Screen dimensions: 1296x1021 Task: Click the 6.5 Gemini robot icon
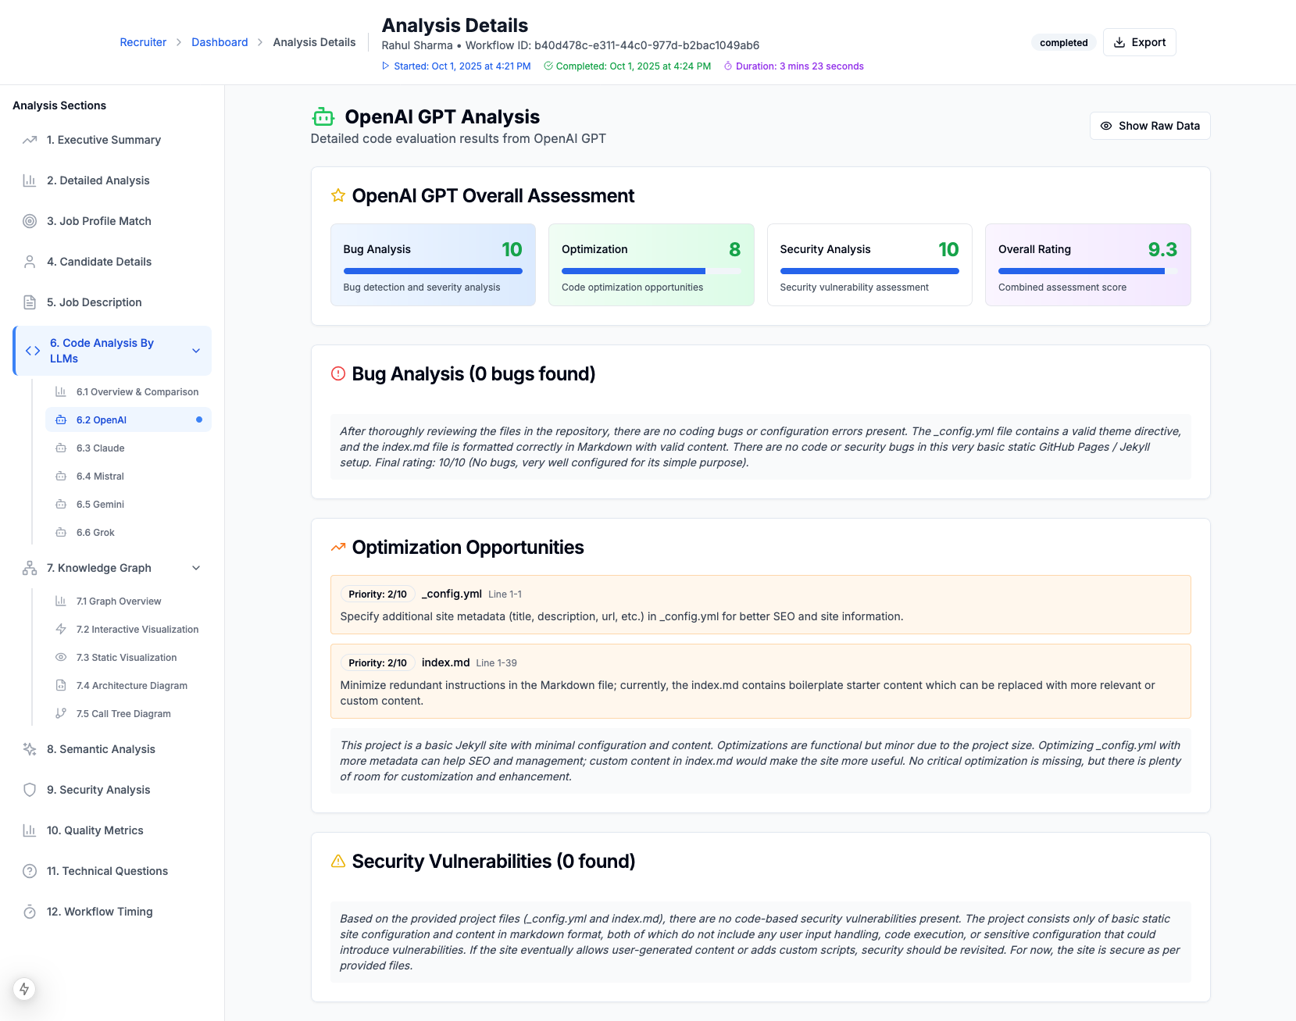click(x=61, y=505)
